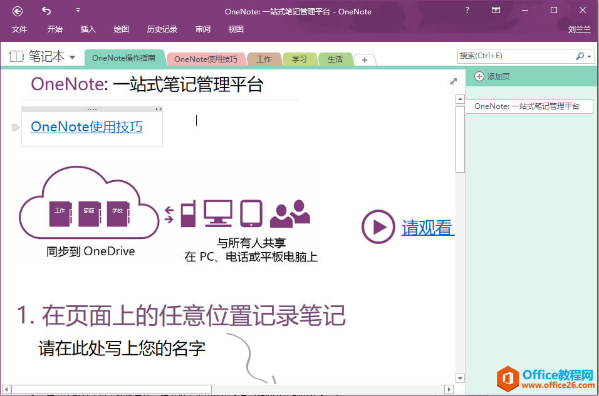Select the 生活 section tab
Viewport: 599px width, 396px height.
[335, 58]
